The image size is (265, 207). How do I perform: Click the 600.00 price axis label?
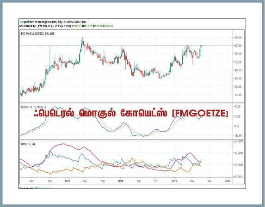click(238, 46)
